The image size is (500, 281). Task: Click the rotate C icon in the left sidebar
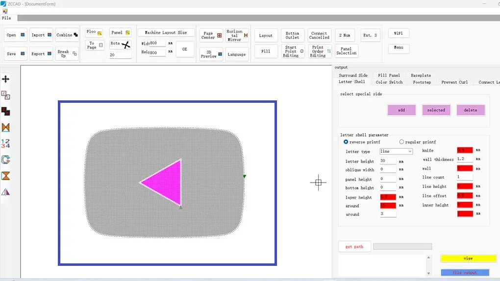[5, 160]
